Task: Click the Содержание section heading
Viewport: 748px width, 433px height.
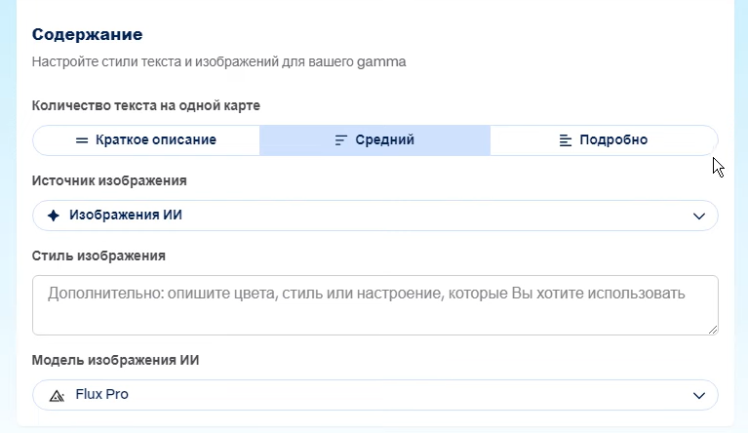Action: pyautogui.click(x=88, y=34)
